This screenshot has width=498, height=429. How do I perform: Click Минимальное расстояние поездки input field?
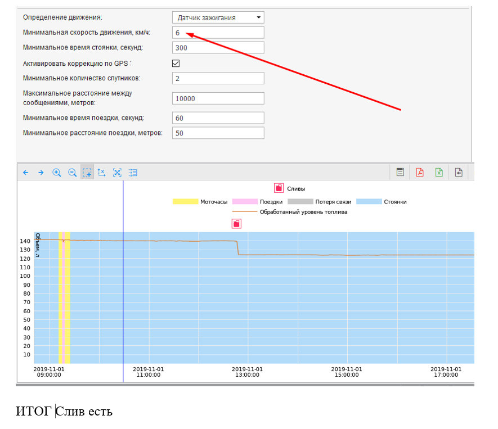pyautogui.click(x=218, y=133)
